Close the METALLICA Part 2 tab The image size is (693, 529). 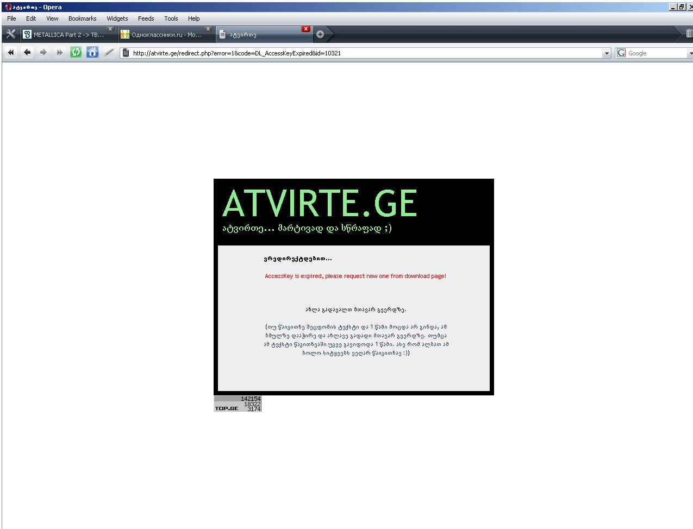[110, 29]
